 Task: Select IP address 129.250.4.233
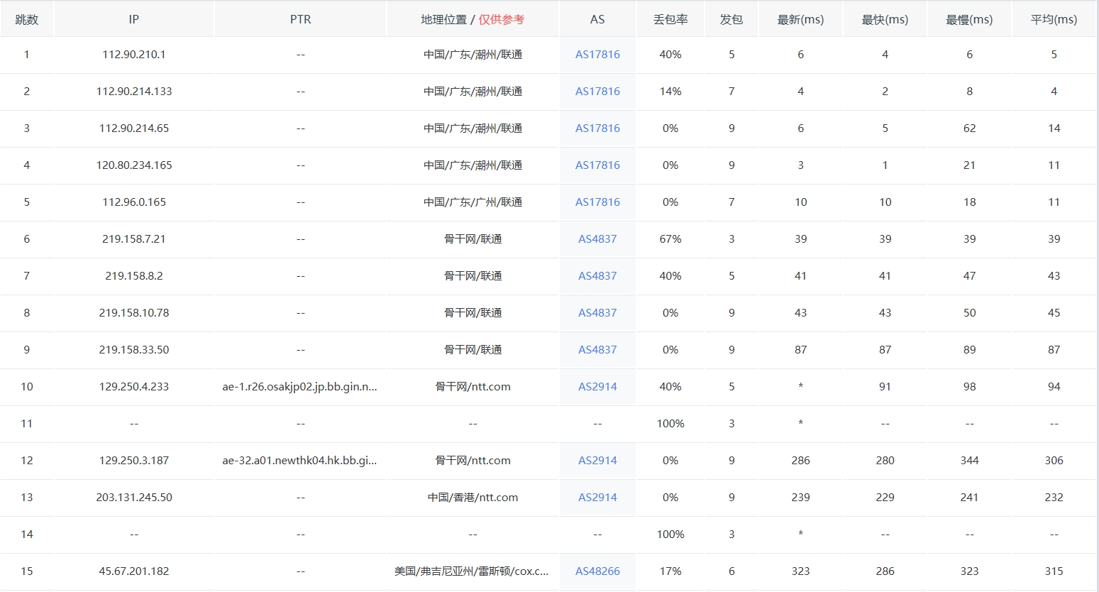click(x=134, y=387)
